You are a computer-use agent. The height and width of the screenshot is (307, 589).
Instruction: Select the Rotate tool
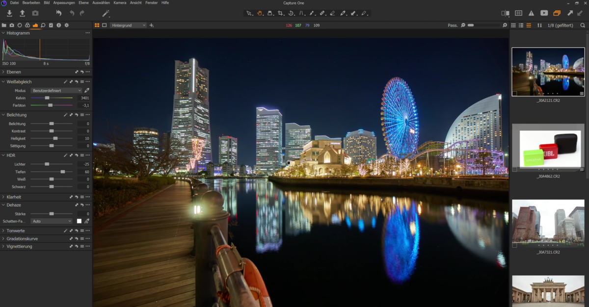[292, 13]
